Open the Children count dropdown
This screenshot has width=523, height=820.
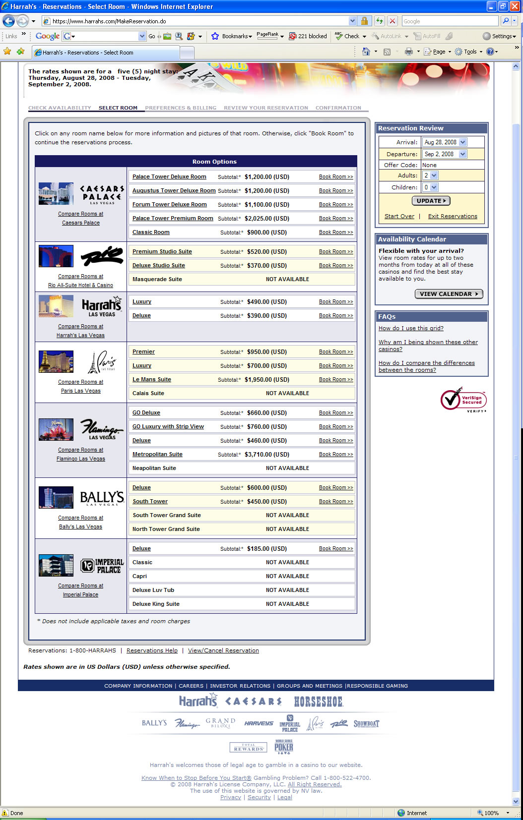[434, 187]
